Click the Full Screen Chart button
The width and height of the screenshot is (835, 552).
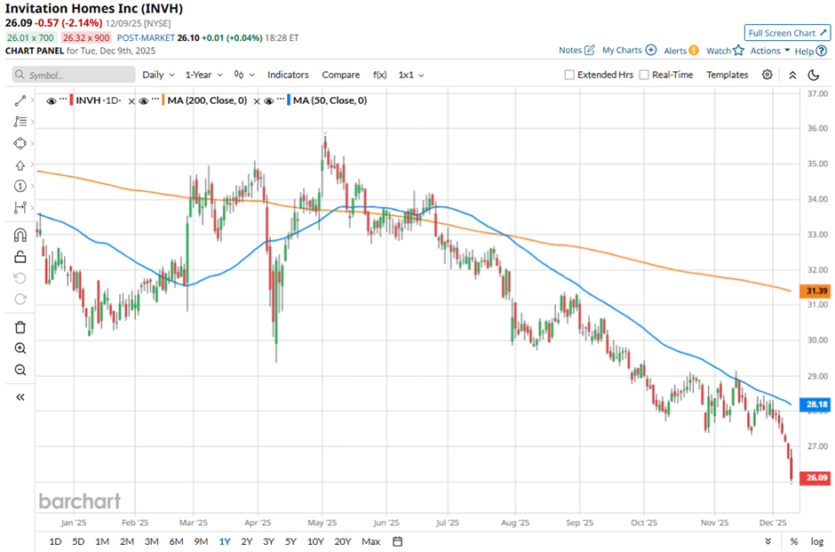(787, 33)
